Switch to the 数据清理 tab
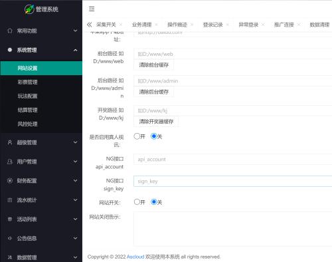This screenshot has width=332, height=262. pos(319,25)
